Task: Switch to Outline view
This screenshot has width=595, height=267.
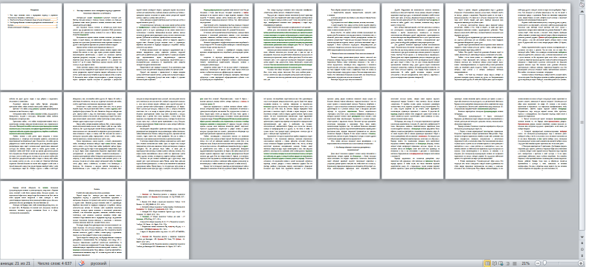Action: click(x=507, y=263)
